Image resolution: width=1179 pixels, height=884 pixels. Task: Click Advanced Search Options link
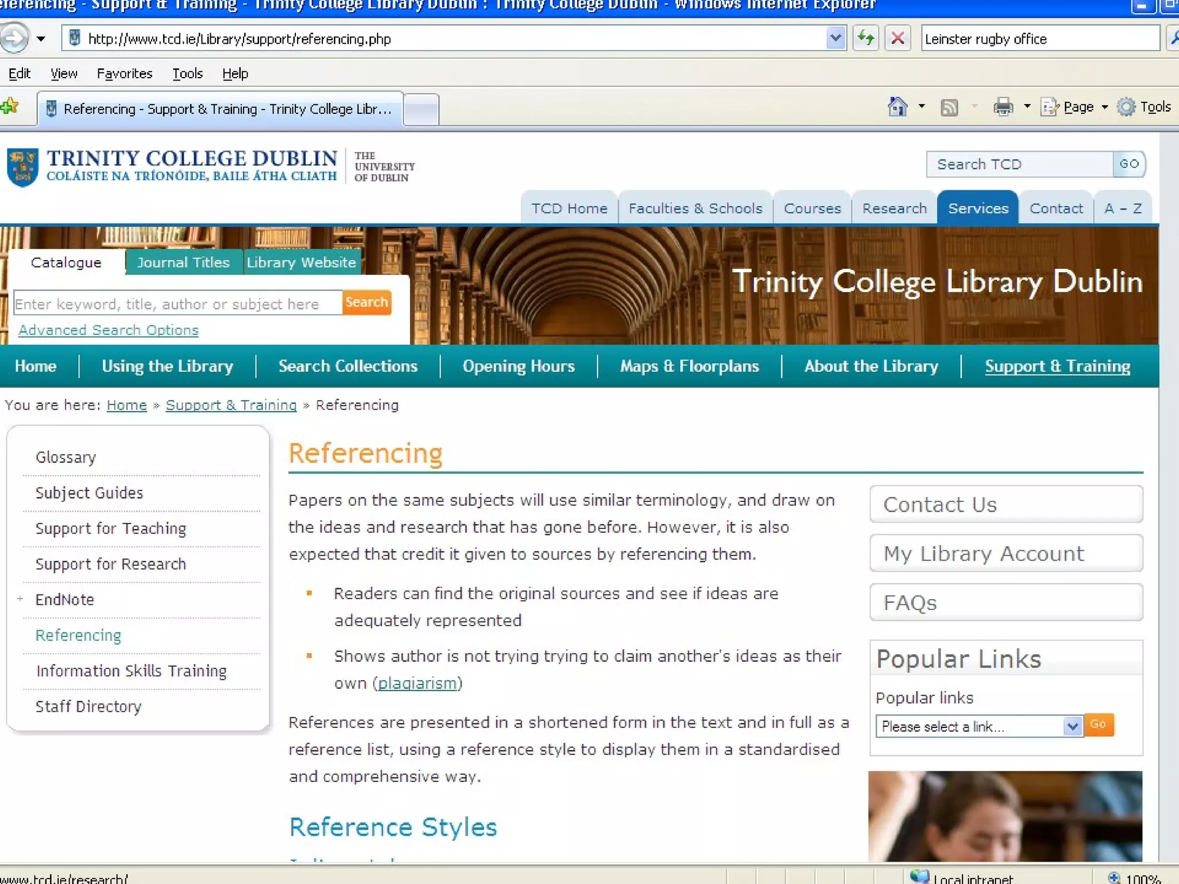click(108, 330)
